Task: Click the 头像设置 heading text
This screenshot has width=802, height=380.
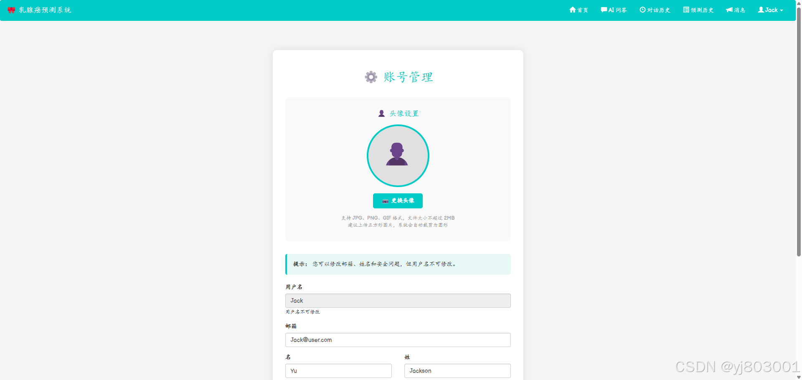Action: (x=404, y=114)
